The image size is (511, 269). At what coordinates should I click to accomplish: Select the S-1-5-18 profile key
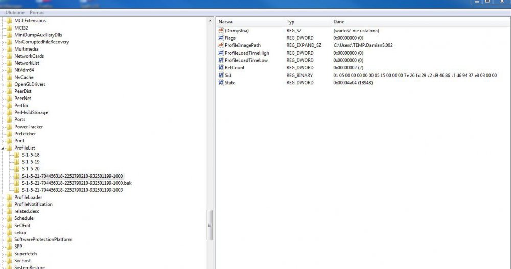30,155
